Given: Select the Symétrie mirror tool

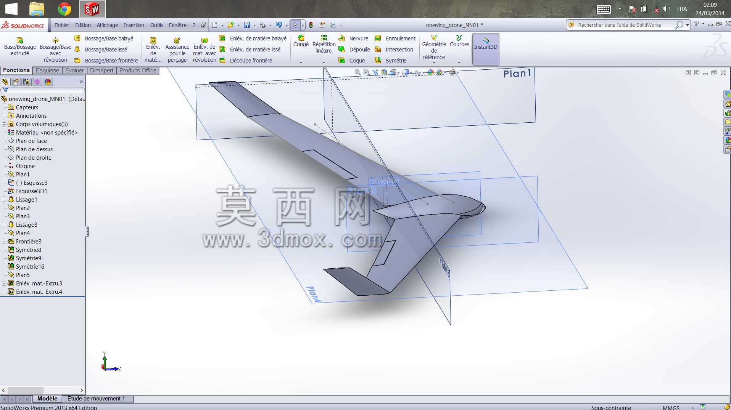Looking at the screenshot, I should [390, 61].
